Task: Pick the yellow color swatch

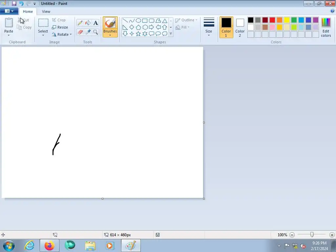Action: pos(287,20)
